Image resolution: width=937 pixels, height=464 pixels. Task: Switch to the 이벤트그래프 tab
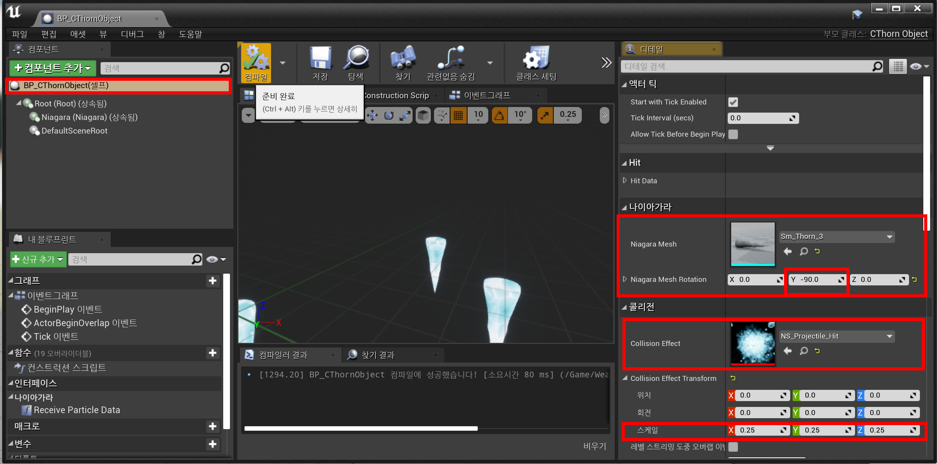pos(487,96)
